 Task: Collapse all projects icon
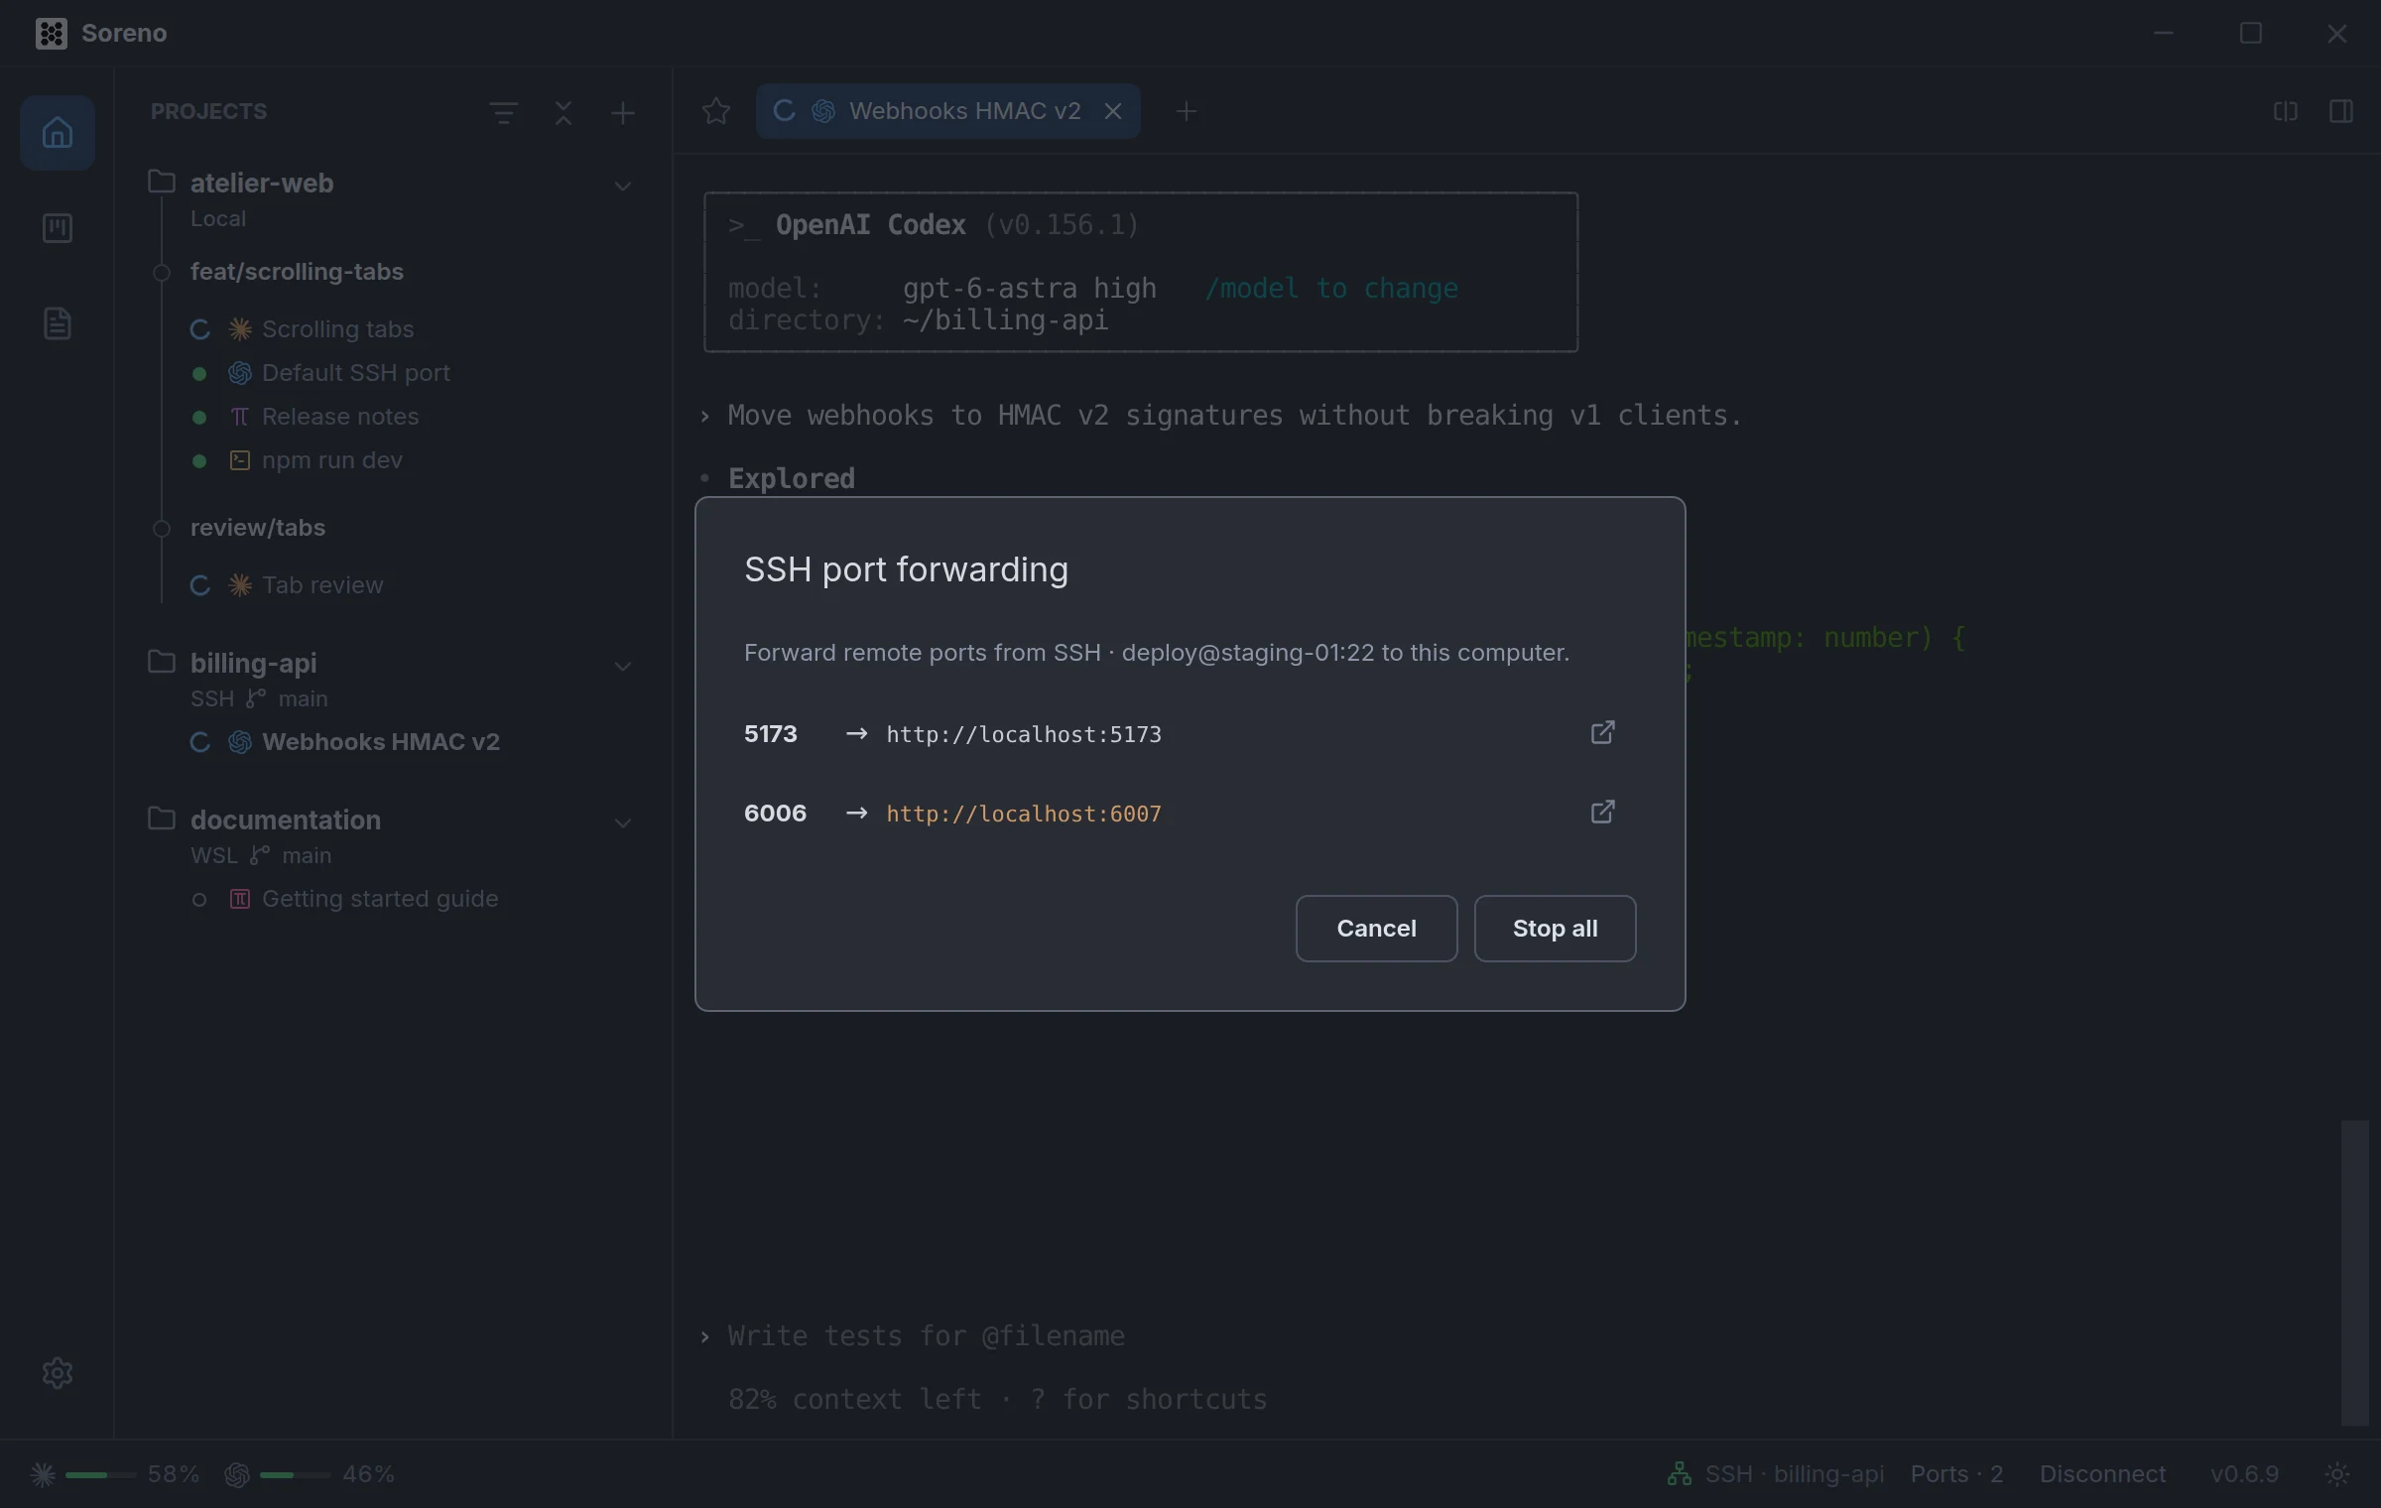564,112
